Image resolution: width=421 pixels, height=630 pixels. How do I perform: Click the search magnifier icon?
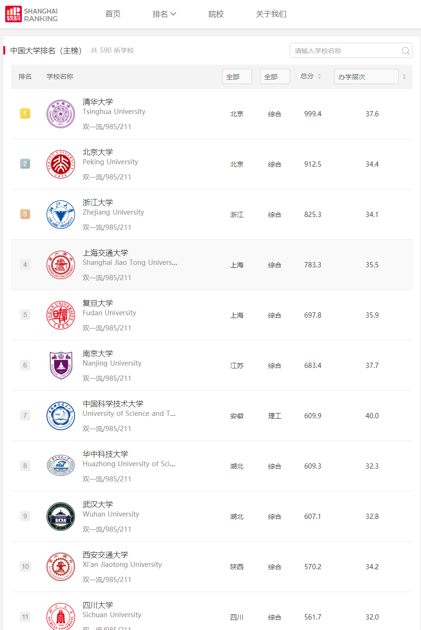[x=406, y=51]
